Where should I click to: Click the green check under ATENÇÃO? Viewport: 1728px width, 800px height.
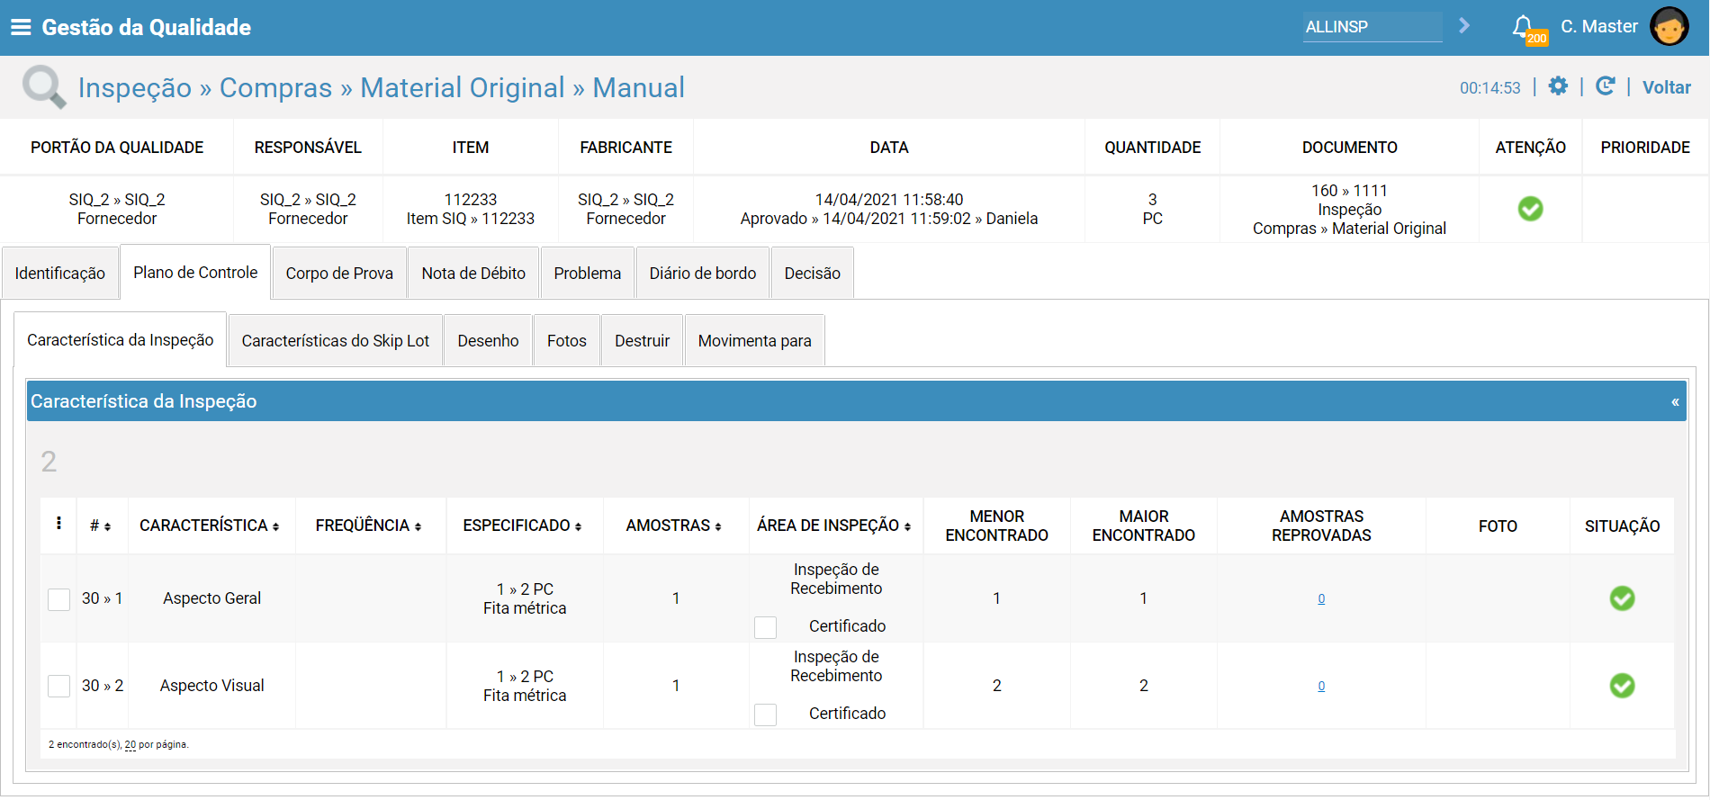point(1530,209)
